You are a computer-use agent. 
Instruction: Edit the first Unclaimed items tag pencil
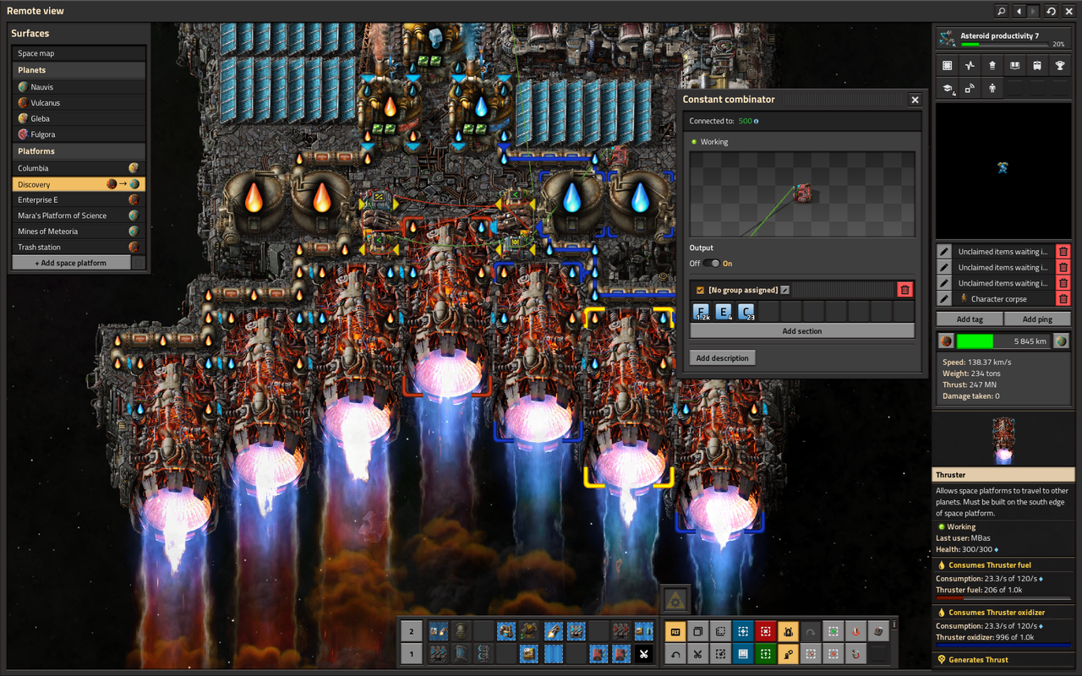[944, 251]
